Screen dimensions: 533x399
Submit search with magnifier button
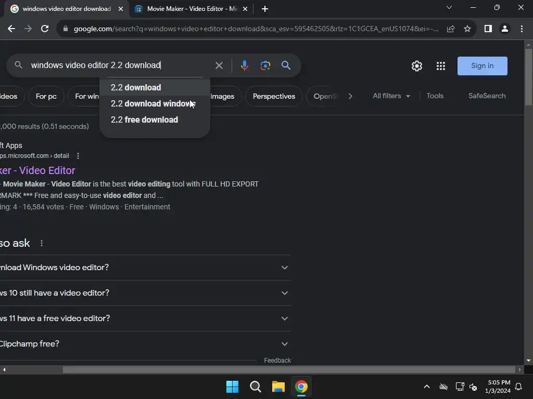click(x=286, y=65)
